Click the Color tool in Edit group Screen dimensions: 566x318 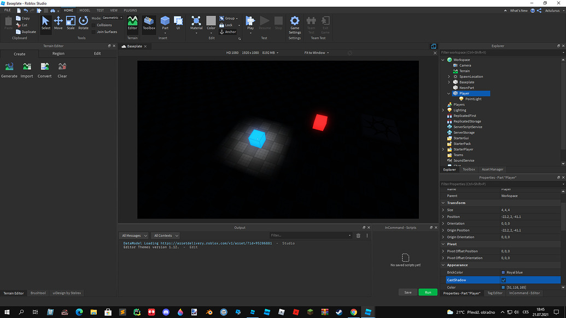(x=211, y=23)
